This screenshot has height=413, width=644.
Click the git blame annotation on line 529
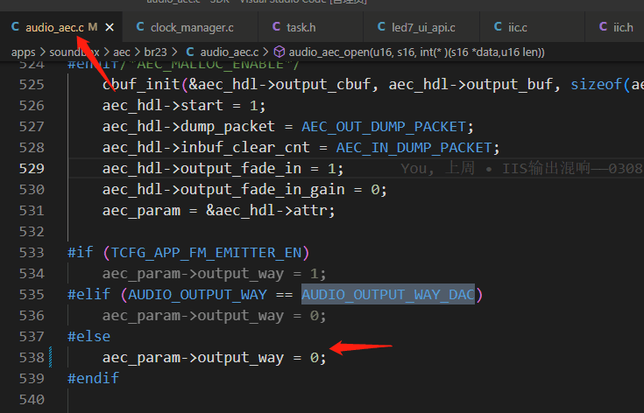pos(521,169)
